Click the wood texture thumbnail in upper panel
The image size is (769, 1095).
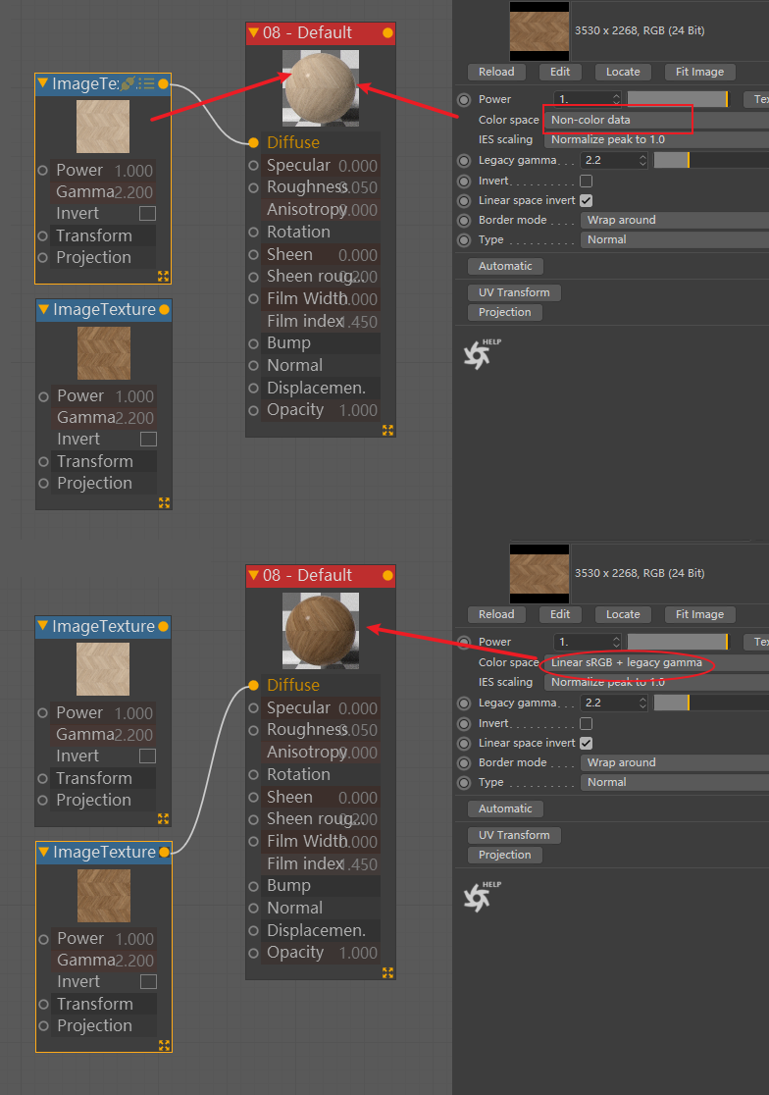click(539, 31)
